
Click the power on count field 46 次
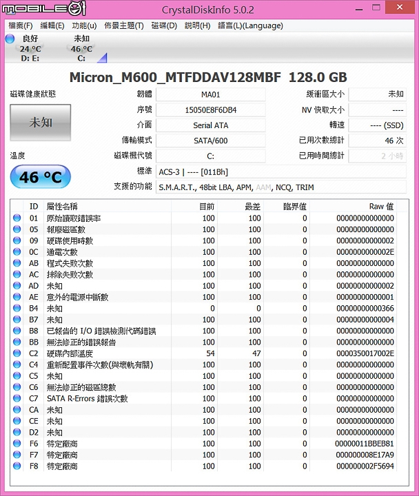click(377, 141)
